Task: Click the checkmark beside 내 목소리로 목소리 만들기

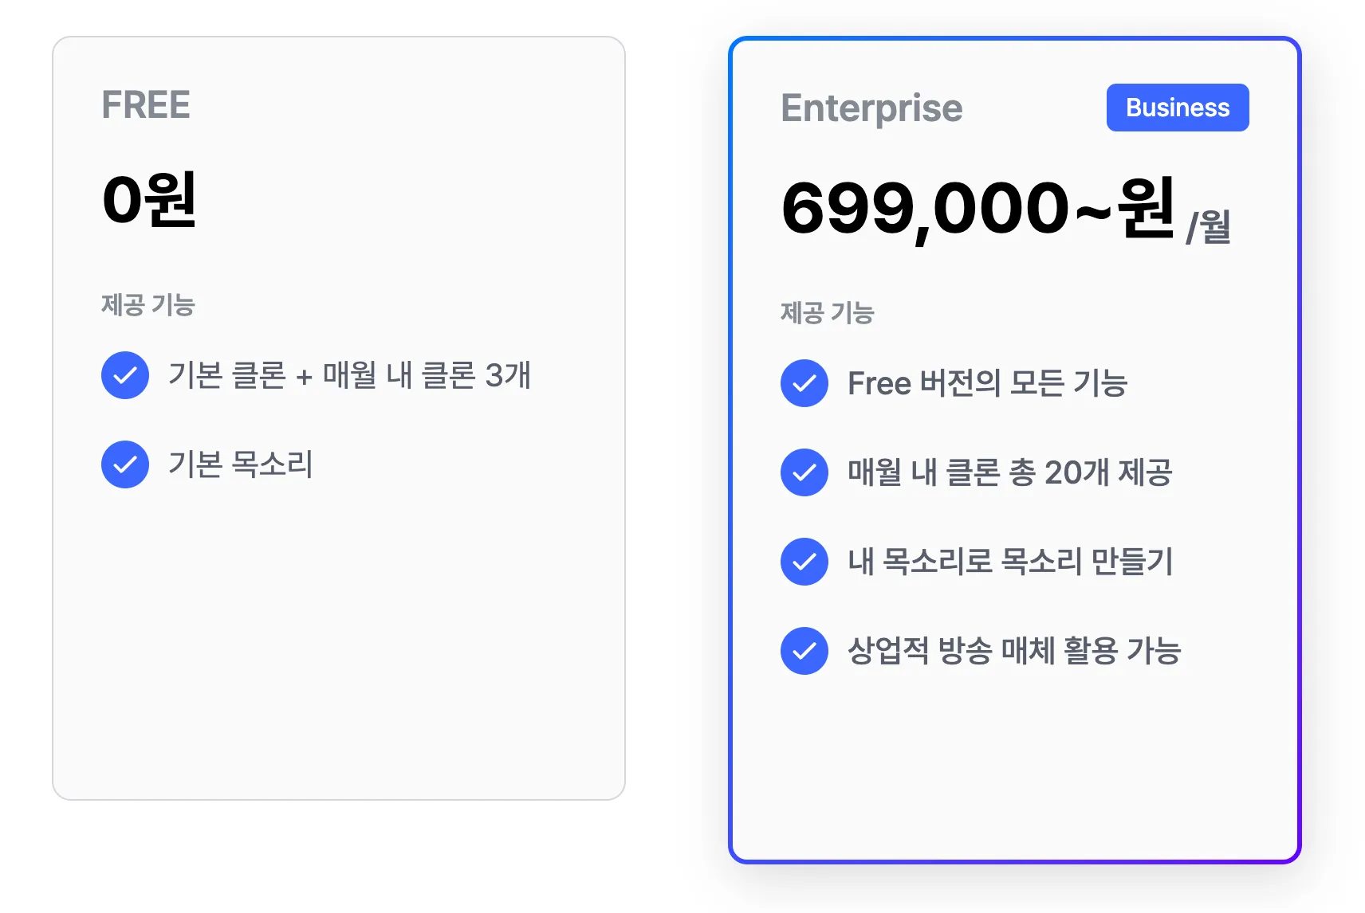Action: [804, 562]
